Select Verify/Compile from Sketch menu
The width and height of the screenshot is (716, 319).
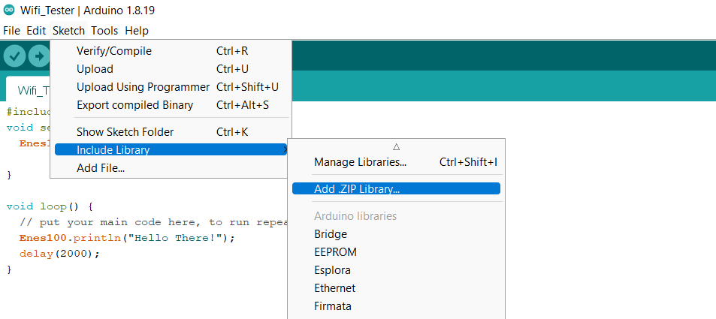(171, 50)
